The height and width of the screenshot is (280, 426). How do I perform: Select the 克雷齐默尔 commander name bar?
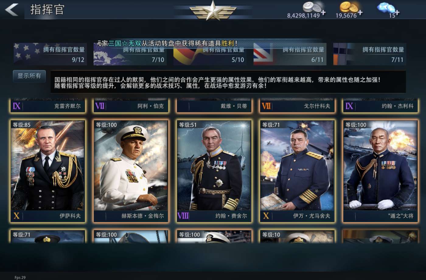point(47,106)
